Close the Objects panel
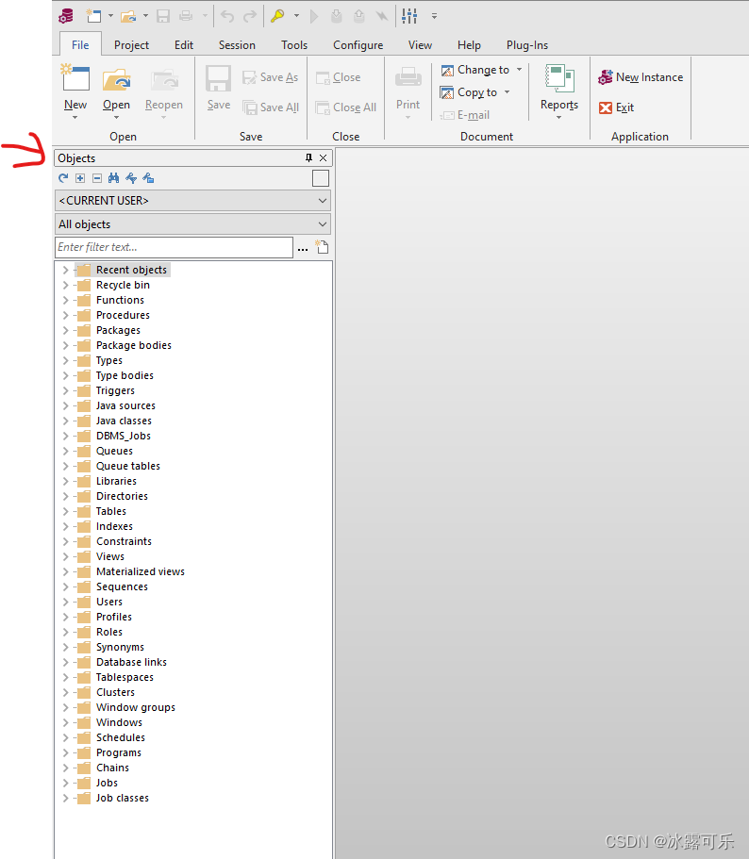Screen dimensions: 749x859 pyautogui.click(x=324, y=157)
